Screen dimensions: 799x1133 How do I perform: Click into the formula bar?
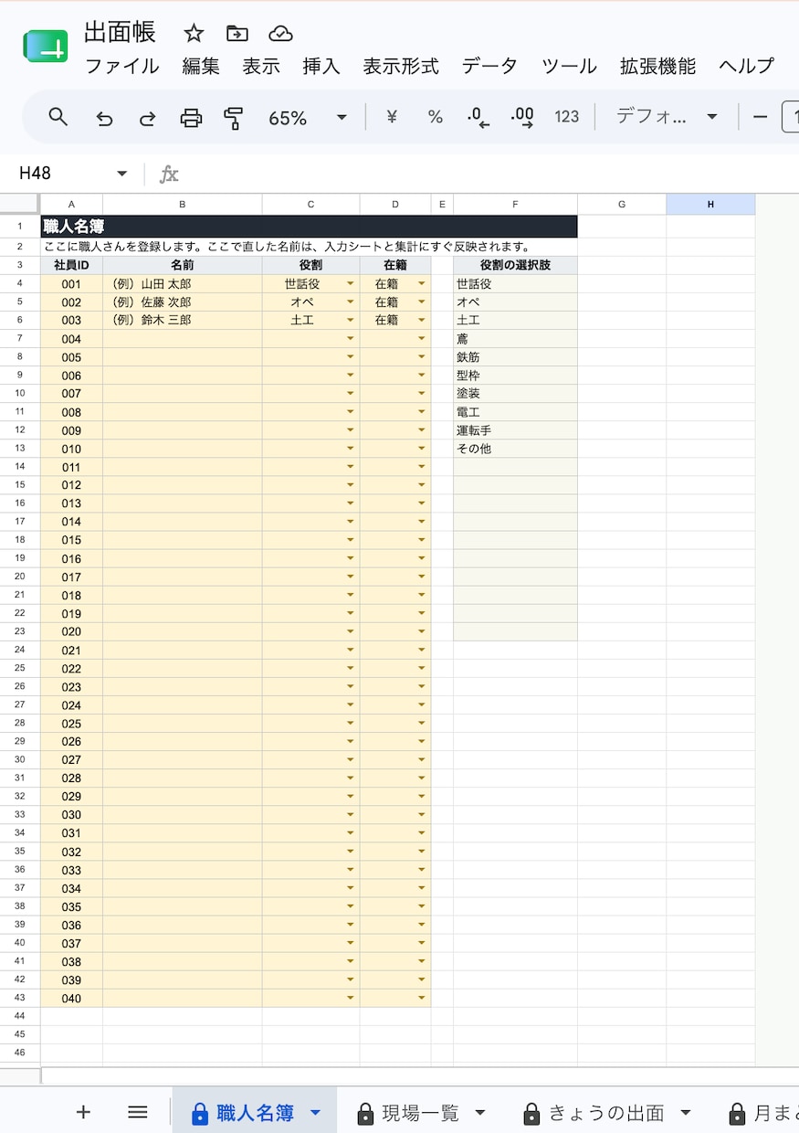[x=489, y=174]
